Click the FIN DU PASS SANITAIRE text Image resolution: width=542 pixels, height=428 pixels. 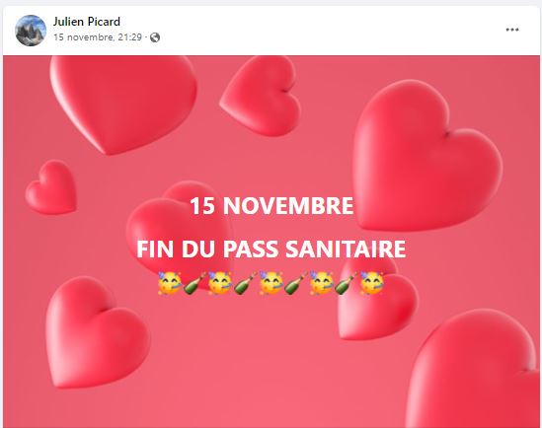click(271, 249)
